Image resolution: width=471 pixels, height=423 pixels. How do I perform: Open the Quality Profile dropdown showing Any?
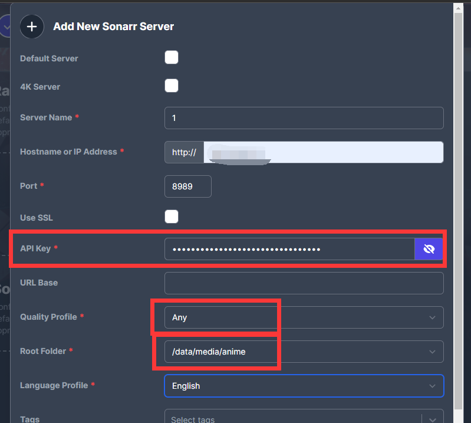pyautogui.click(x=304, y=317)
